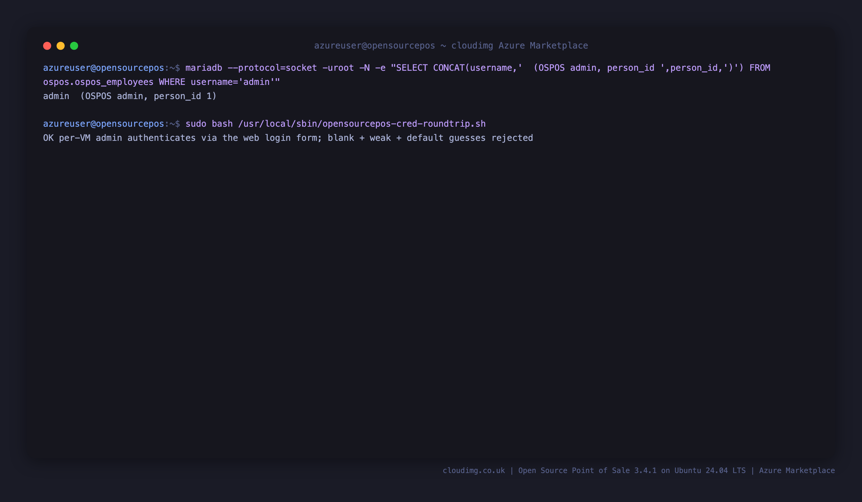
Task: Click the green maximize window dot
Action: point(74,46)
